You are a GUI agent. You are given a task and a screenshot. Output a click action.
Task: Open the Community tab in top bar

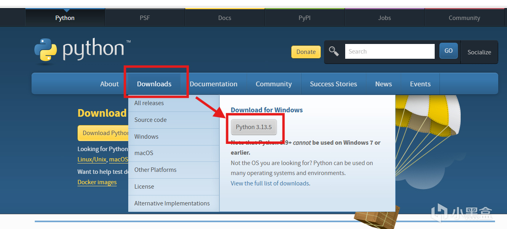point(464,18)
